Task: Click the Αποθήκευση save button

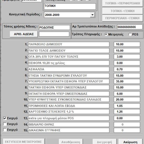Action: click(71, 142)
